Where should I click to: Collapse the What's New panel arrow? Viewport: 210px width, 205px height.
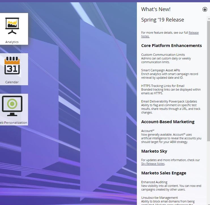point(205,9)
